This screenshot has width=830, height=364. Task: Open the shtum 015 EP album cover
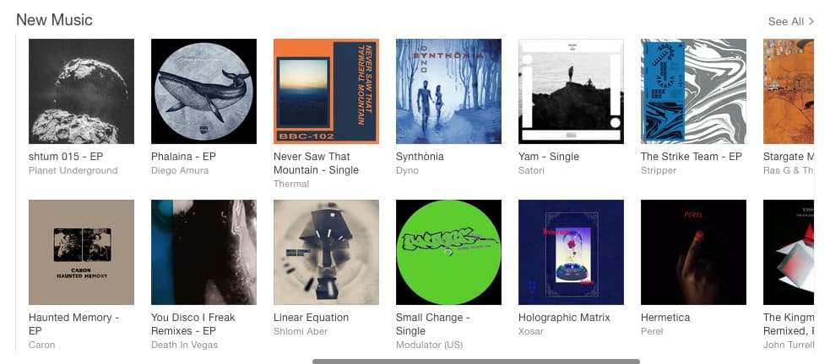pyautogui.click(x=82, y=91)
